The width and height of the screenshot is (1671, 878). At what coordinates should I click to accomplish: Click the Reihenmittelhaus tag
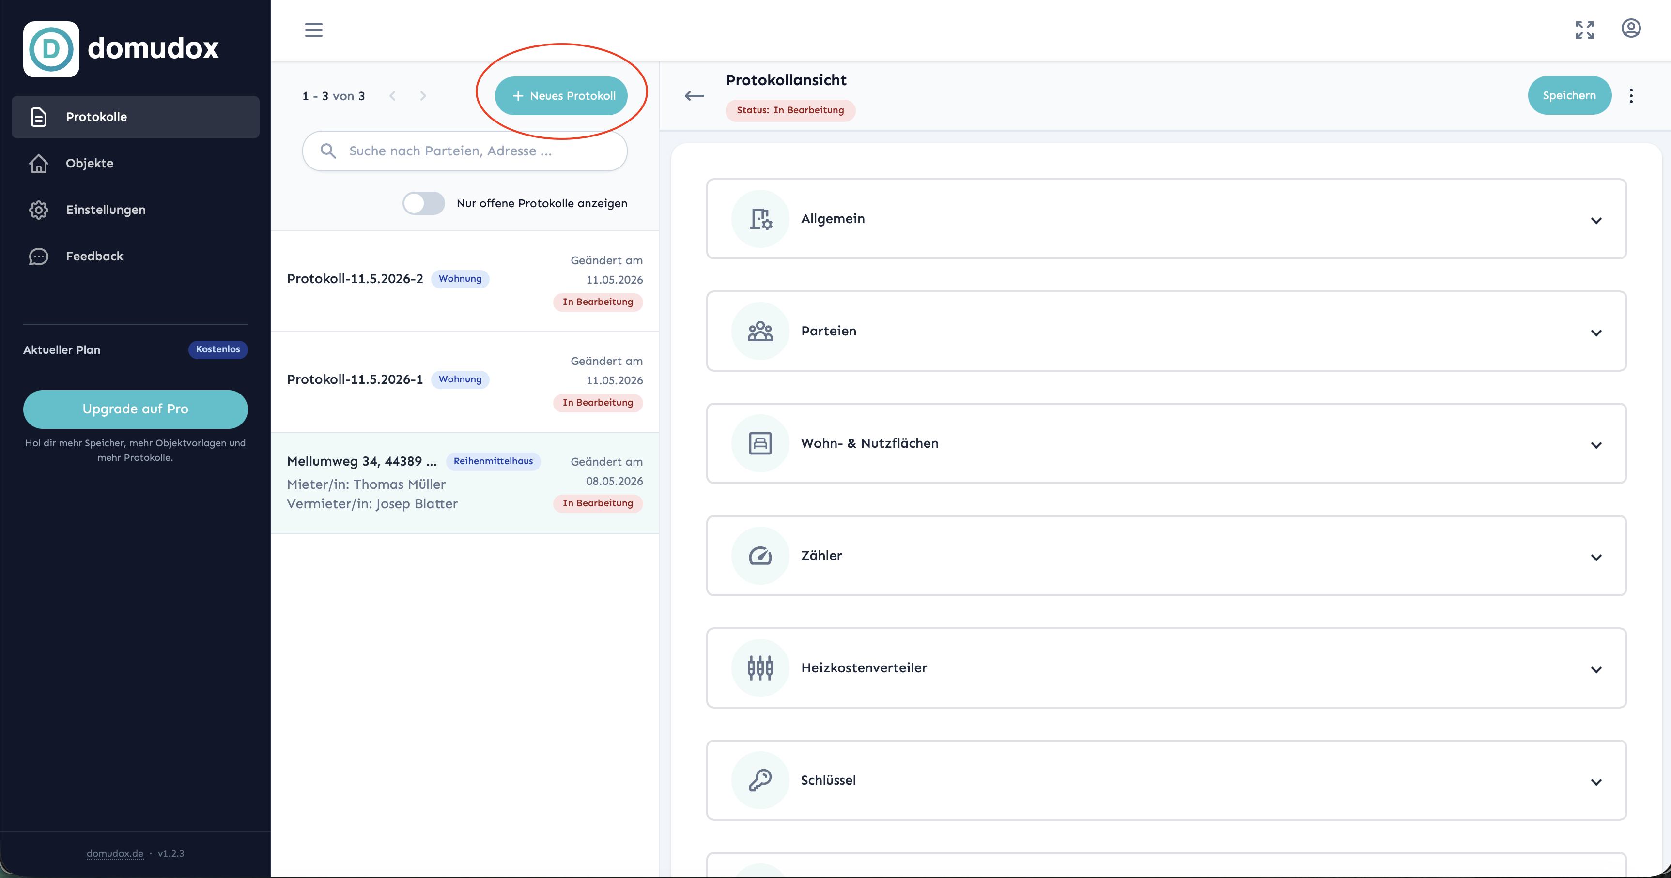493,461
